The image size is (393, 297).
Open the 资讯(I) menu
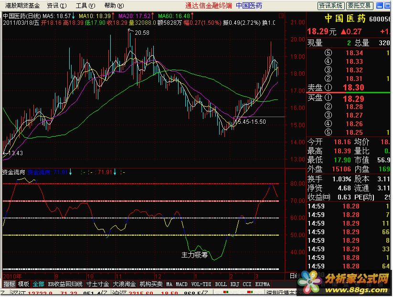click(x=57, y=6)
